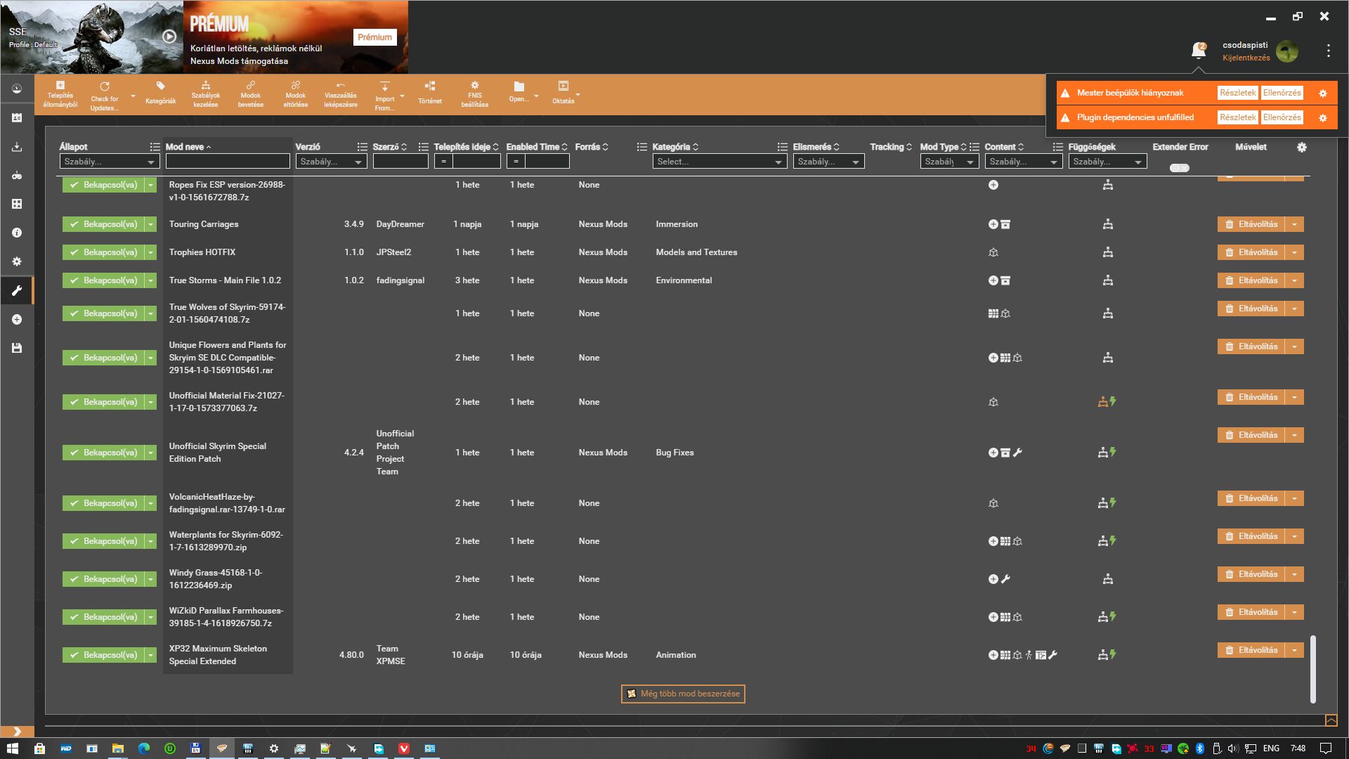This screenshot has width=1349, height=759.
Task: Click Még több mod beszerzése button
Action: click(x=683, y=694)
